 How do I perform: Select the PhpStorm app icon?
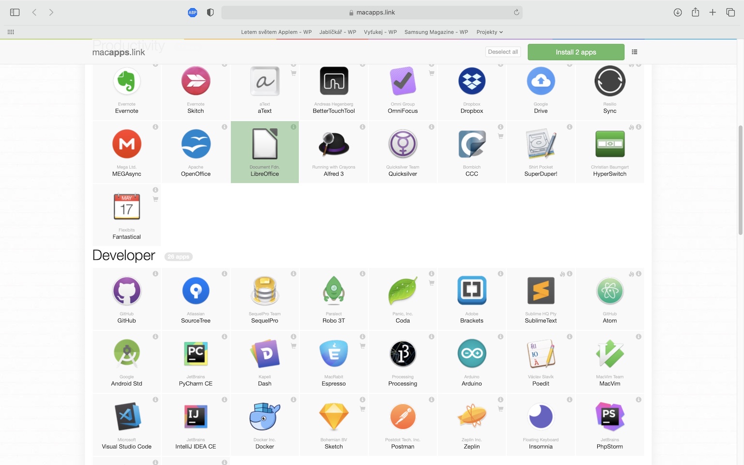(x=610, y=417)
